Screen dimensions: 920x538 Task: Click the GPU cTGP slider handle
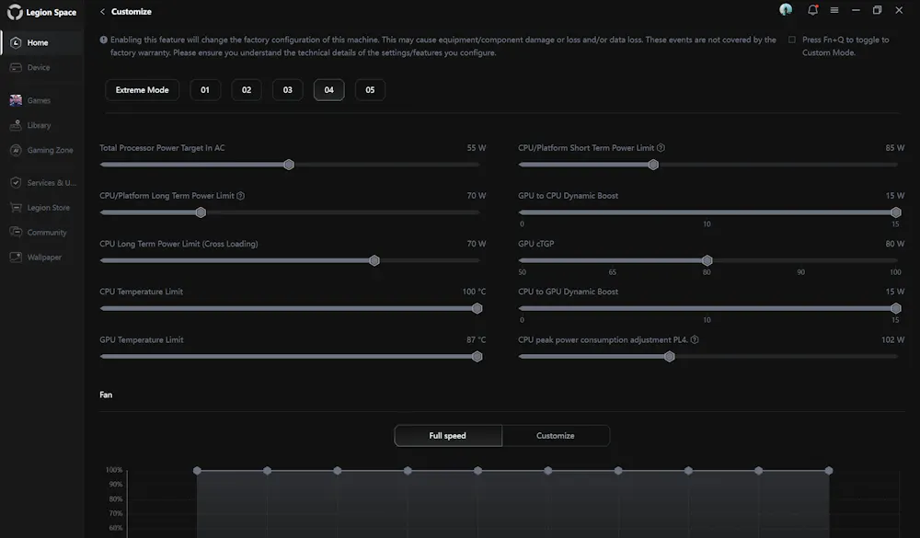[x=707, y=260]
